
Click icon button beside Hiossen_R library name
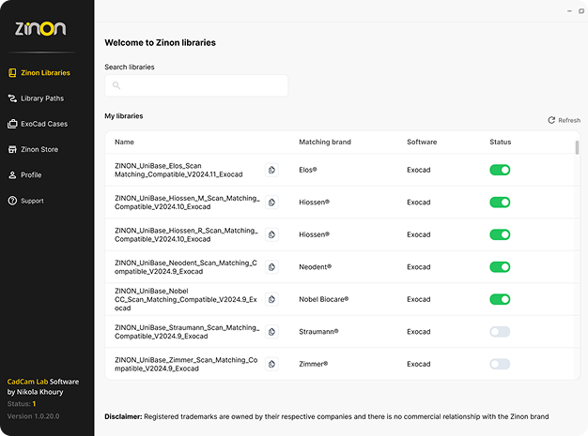271,234
